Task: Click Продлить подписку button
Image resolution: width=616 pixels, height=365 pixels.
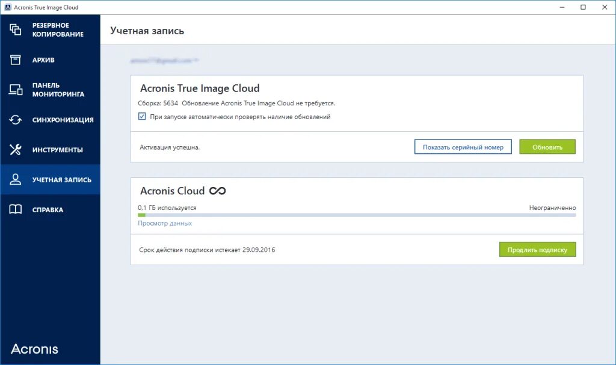Action: (537, 250)
